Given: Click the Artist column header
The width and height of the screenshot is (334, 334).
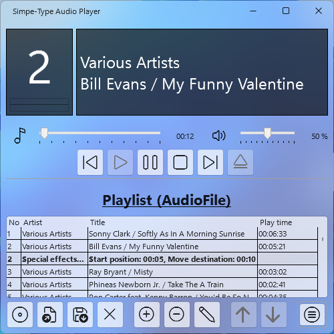Looking at the screenshot, I should point(33,222).
